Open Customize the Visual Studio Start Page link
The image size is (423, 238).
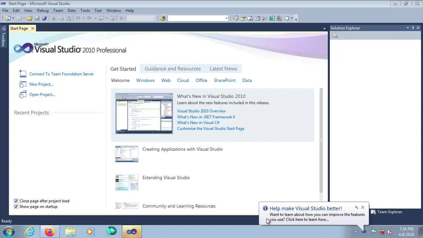pyautogui.click(x=211, y=129)
